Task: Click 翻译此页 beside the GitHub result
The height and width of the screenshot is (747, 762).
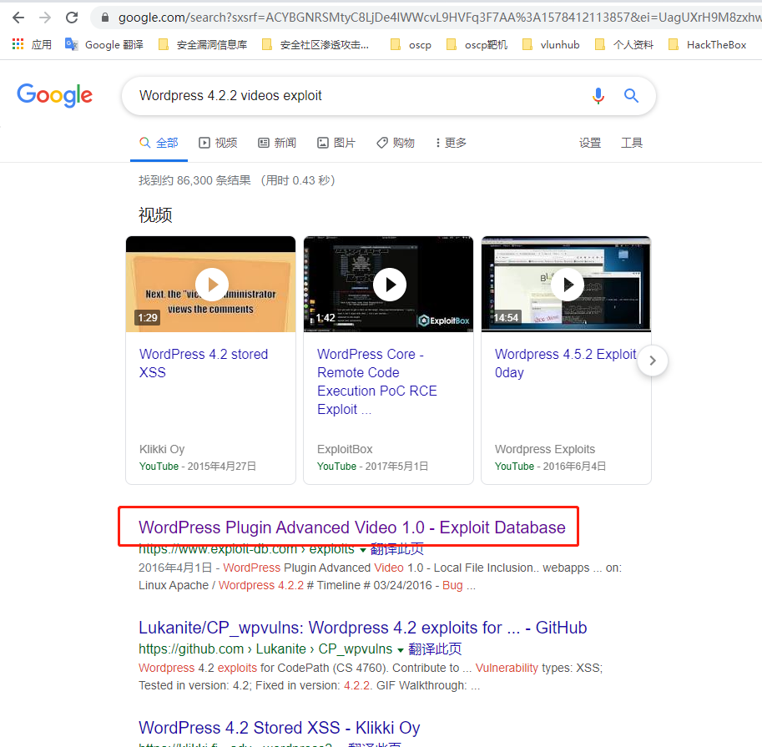Action: coord(435,649)
